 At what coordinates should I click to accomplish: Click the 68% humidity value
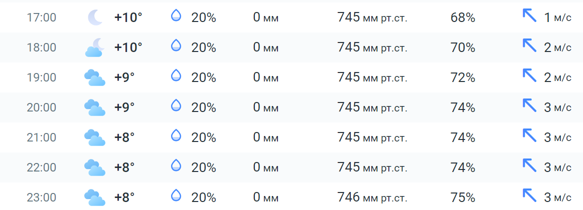[x=463, y=17]
